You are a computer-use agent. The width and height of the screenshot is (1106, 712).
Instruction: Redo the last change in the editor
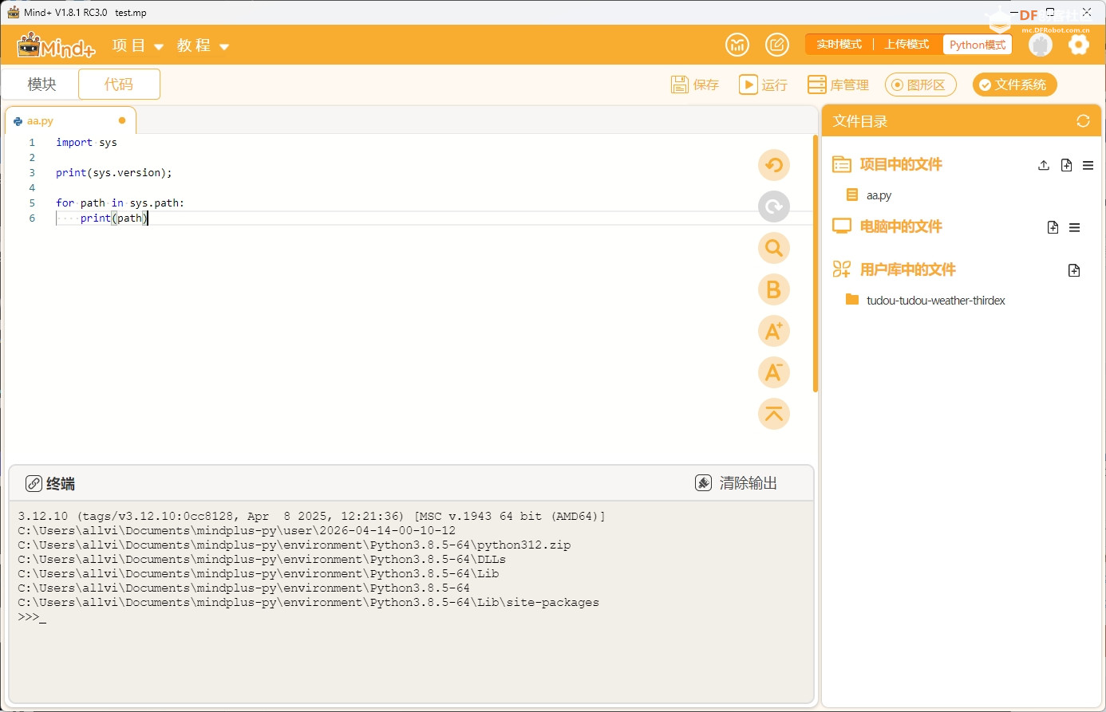[773, 207]
